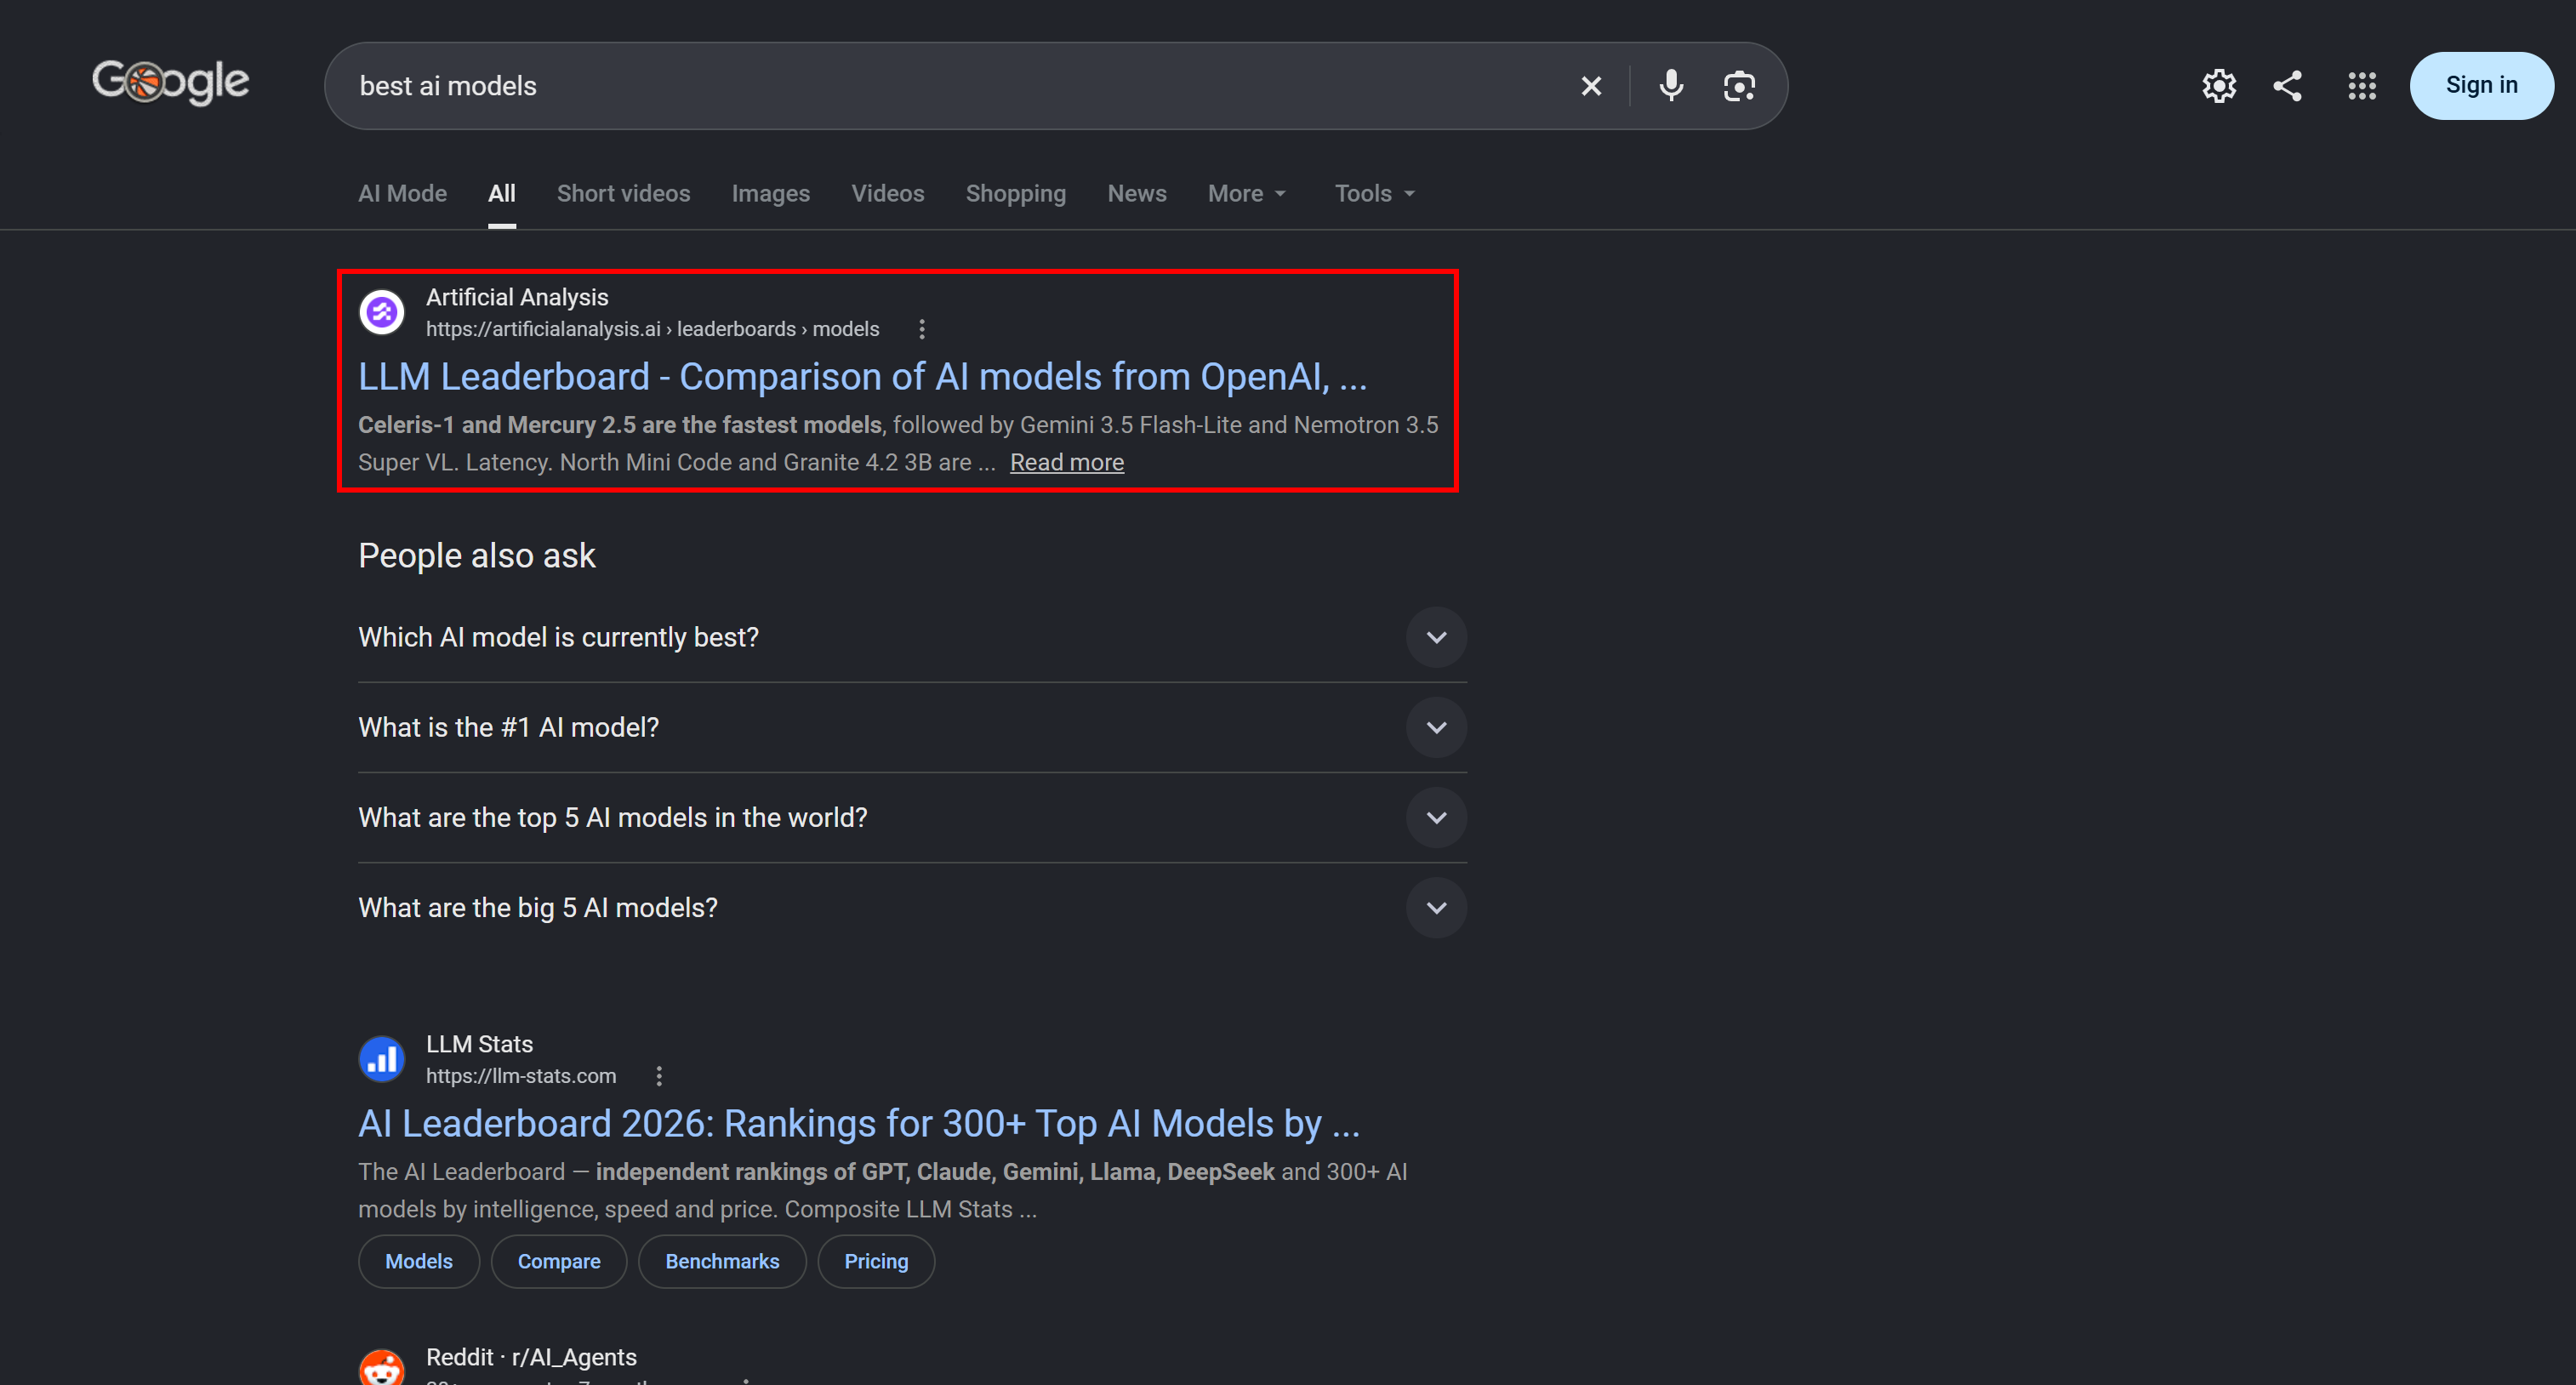Click the LLM Stats favicon

(381, 1060)
